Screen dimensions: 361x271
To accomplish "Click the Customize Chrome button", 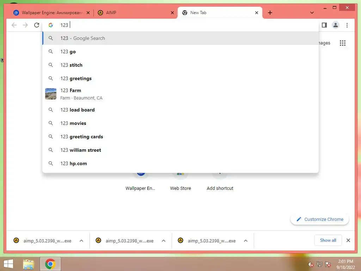I will tap(320, 219).
